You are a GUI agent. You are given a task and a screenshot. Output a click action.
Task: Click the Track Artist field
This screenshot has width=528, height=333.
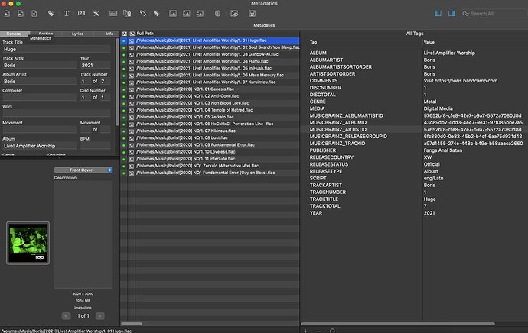click(39, 65)
